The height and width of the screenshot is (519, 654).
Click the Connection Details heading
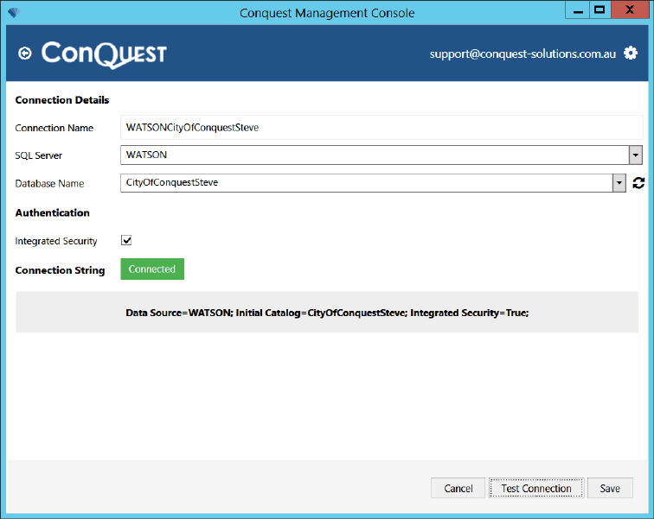coord(62,100)
